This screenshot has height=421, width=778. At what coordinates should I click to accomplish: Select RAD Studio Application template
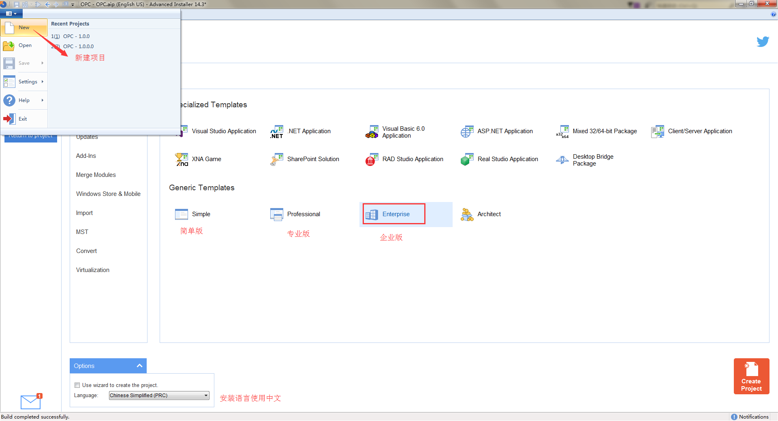click(x=404, y=159)
